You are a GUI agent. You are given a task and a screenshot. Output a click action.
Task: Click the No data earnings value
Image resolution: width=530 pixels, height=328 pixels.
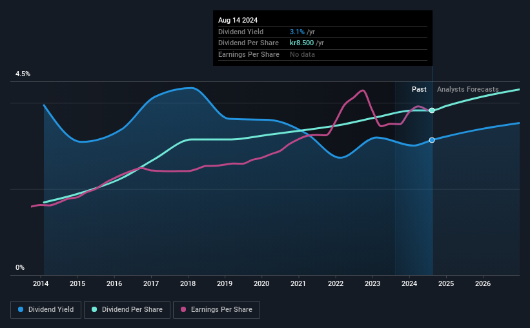click(x=302, y=54)
